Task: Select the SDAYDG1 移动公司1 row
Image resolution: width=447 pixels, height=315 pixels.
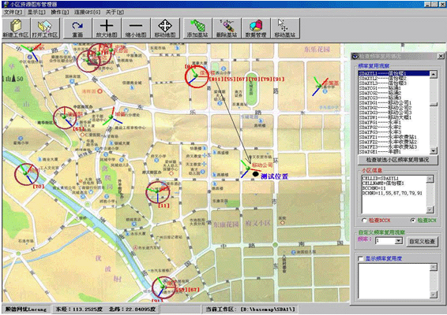Action: tap(393, 102)
